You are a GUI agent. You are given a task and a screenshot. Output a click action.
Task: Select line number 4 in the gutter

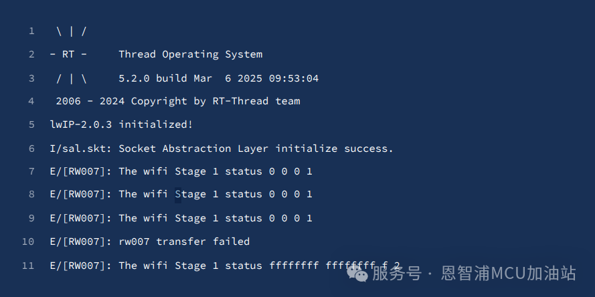point(31,101)
